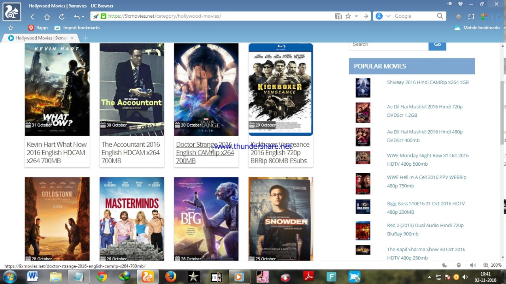Click system tray volume icon
Screen dimensions: 506x284
[x=465, y=277]
